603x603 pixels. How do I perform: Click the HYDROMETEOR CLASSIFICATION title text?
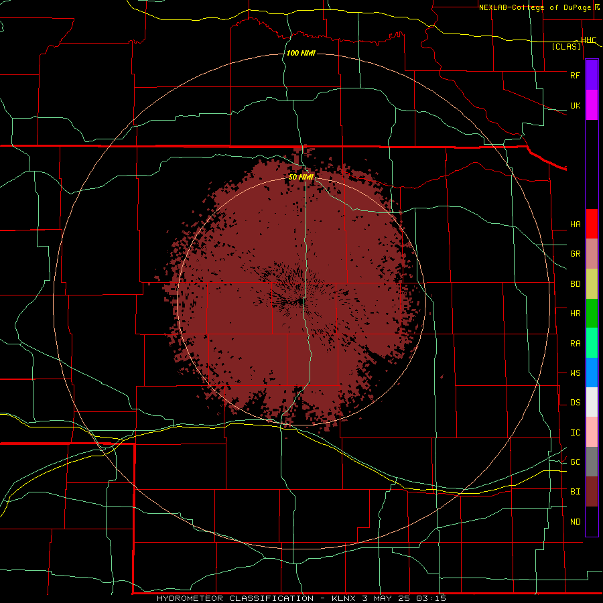[x=235, y=598]
